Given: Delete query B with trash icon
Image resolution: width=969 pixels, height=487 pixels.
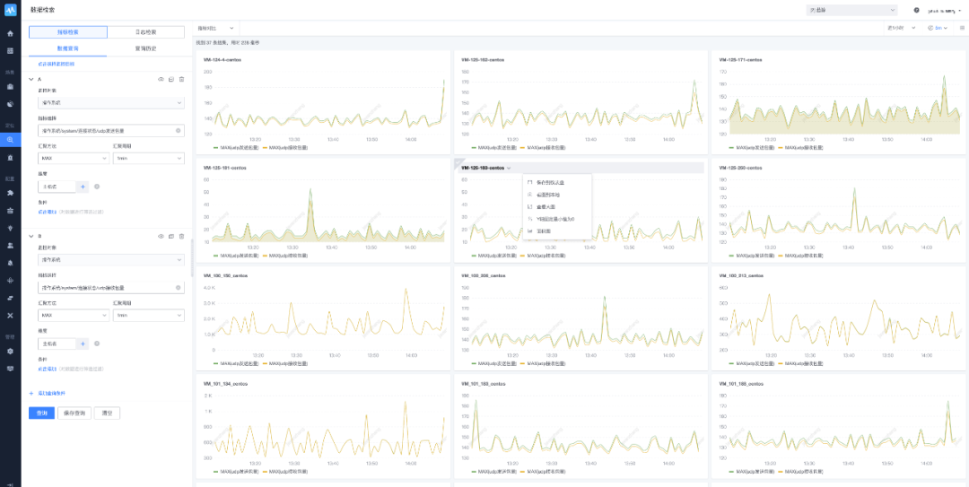Looking at the screenshot, I should 181,236.
